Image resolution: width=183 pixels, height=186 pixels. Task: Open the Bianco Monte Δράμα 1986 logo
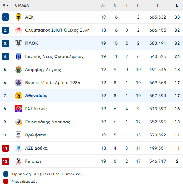tap(19, 83)
